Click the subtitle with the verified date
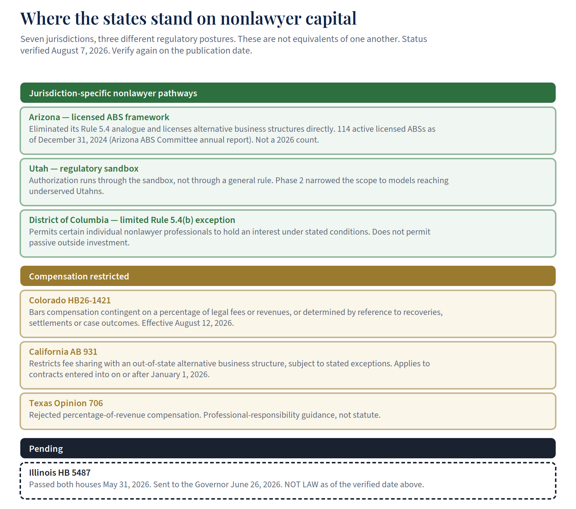Image resolution: width=576 pixels, height=509 pixels. 224,45
